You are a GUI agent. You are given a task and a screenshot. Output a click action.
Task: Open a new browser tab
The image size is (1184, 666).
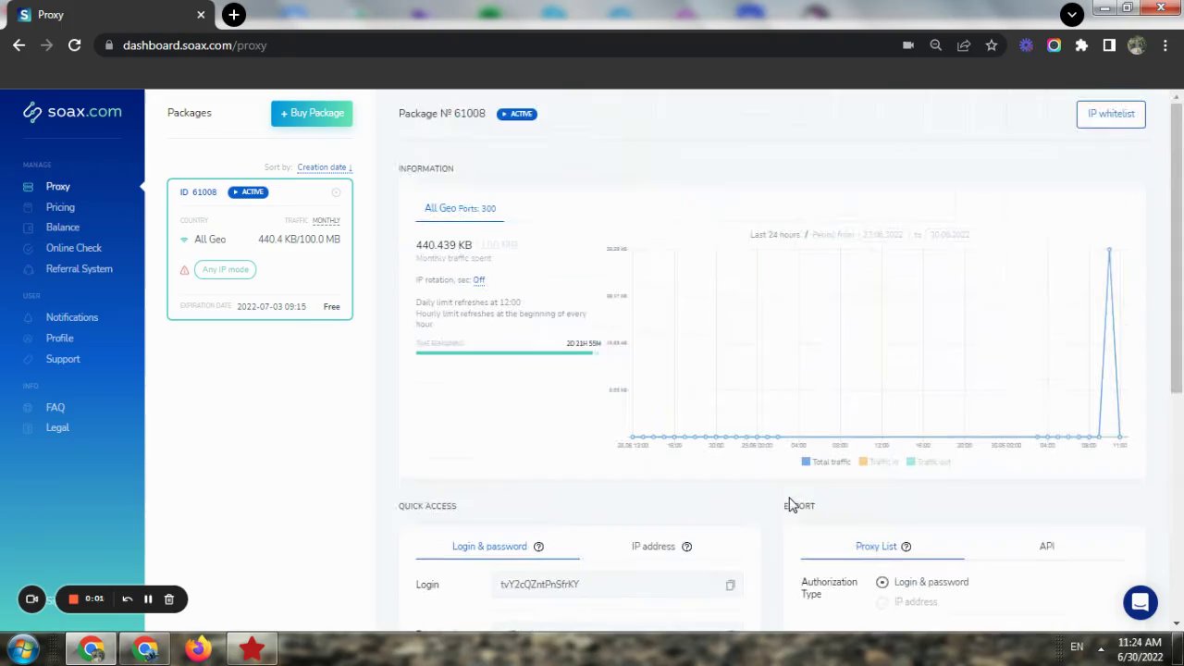click(x=234, y=15)
